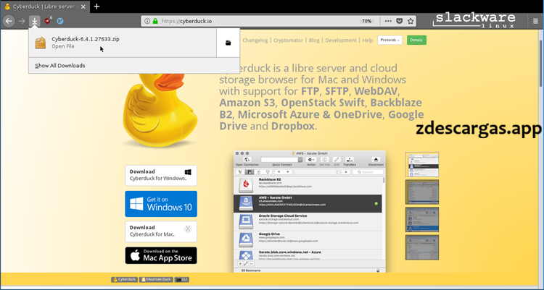Select the AWS – iterate GmbH bookmark row
Image resolution: width=544 pixels, height=290 pixels.
click(308, 203)
